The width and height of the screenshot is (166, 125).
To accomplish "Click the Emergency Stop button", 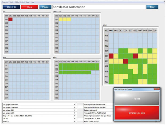I will coord(137,113).
